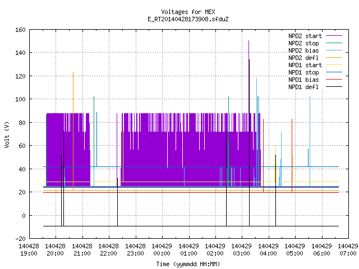Viewport: 359px width, 269px height.
Task: Click the orange NPD2 defl legend line
Action: (x=334, y=57)
